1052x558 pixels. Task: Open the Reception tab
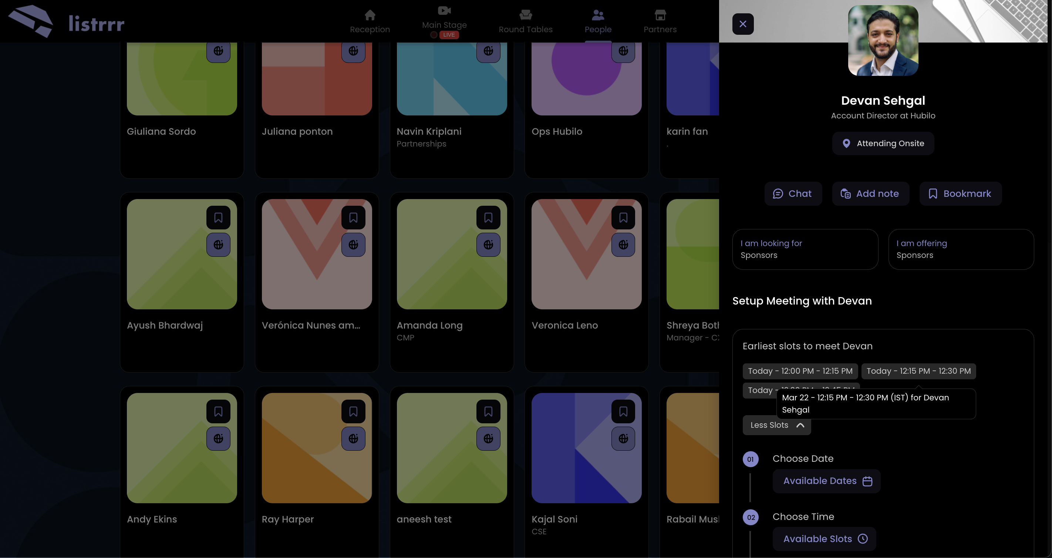[370, 22]
